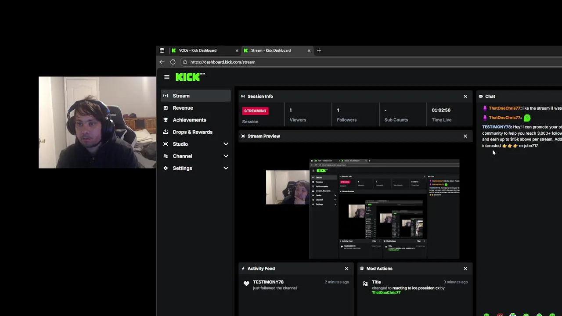Click the broadcaster badge on the emote message
Screen dimensions: 562x316
[485, 118]
